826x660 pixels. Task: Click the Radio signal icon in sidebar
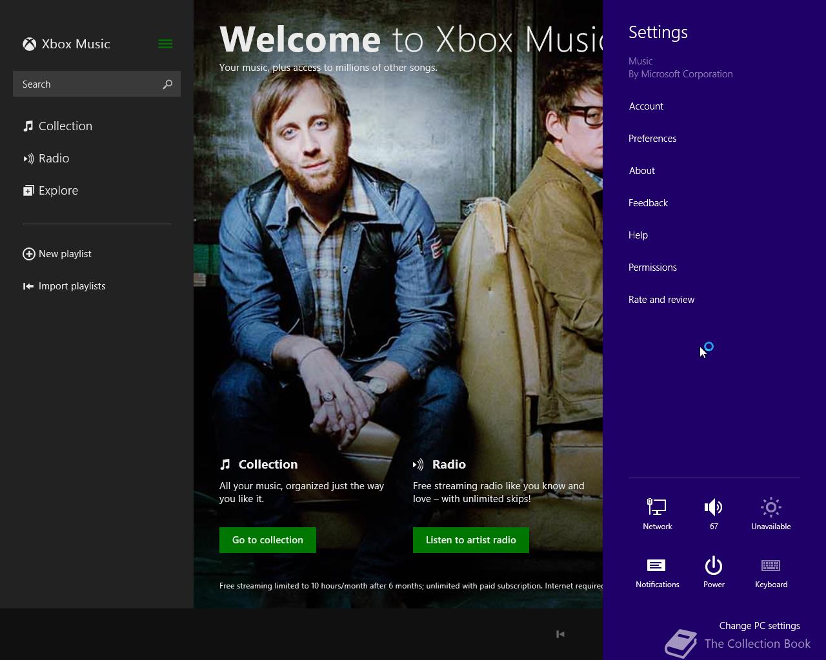(28, 158)
